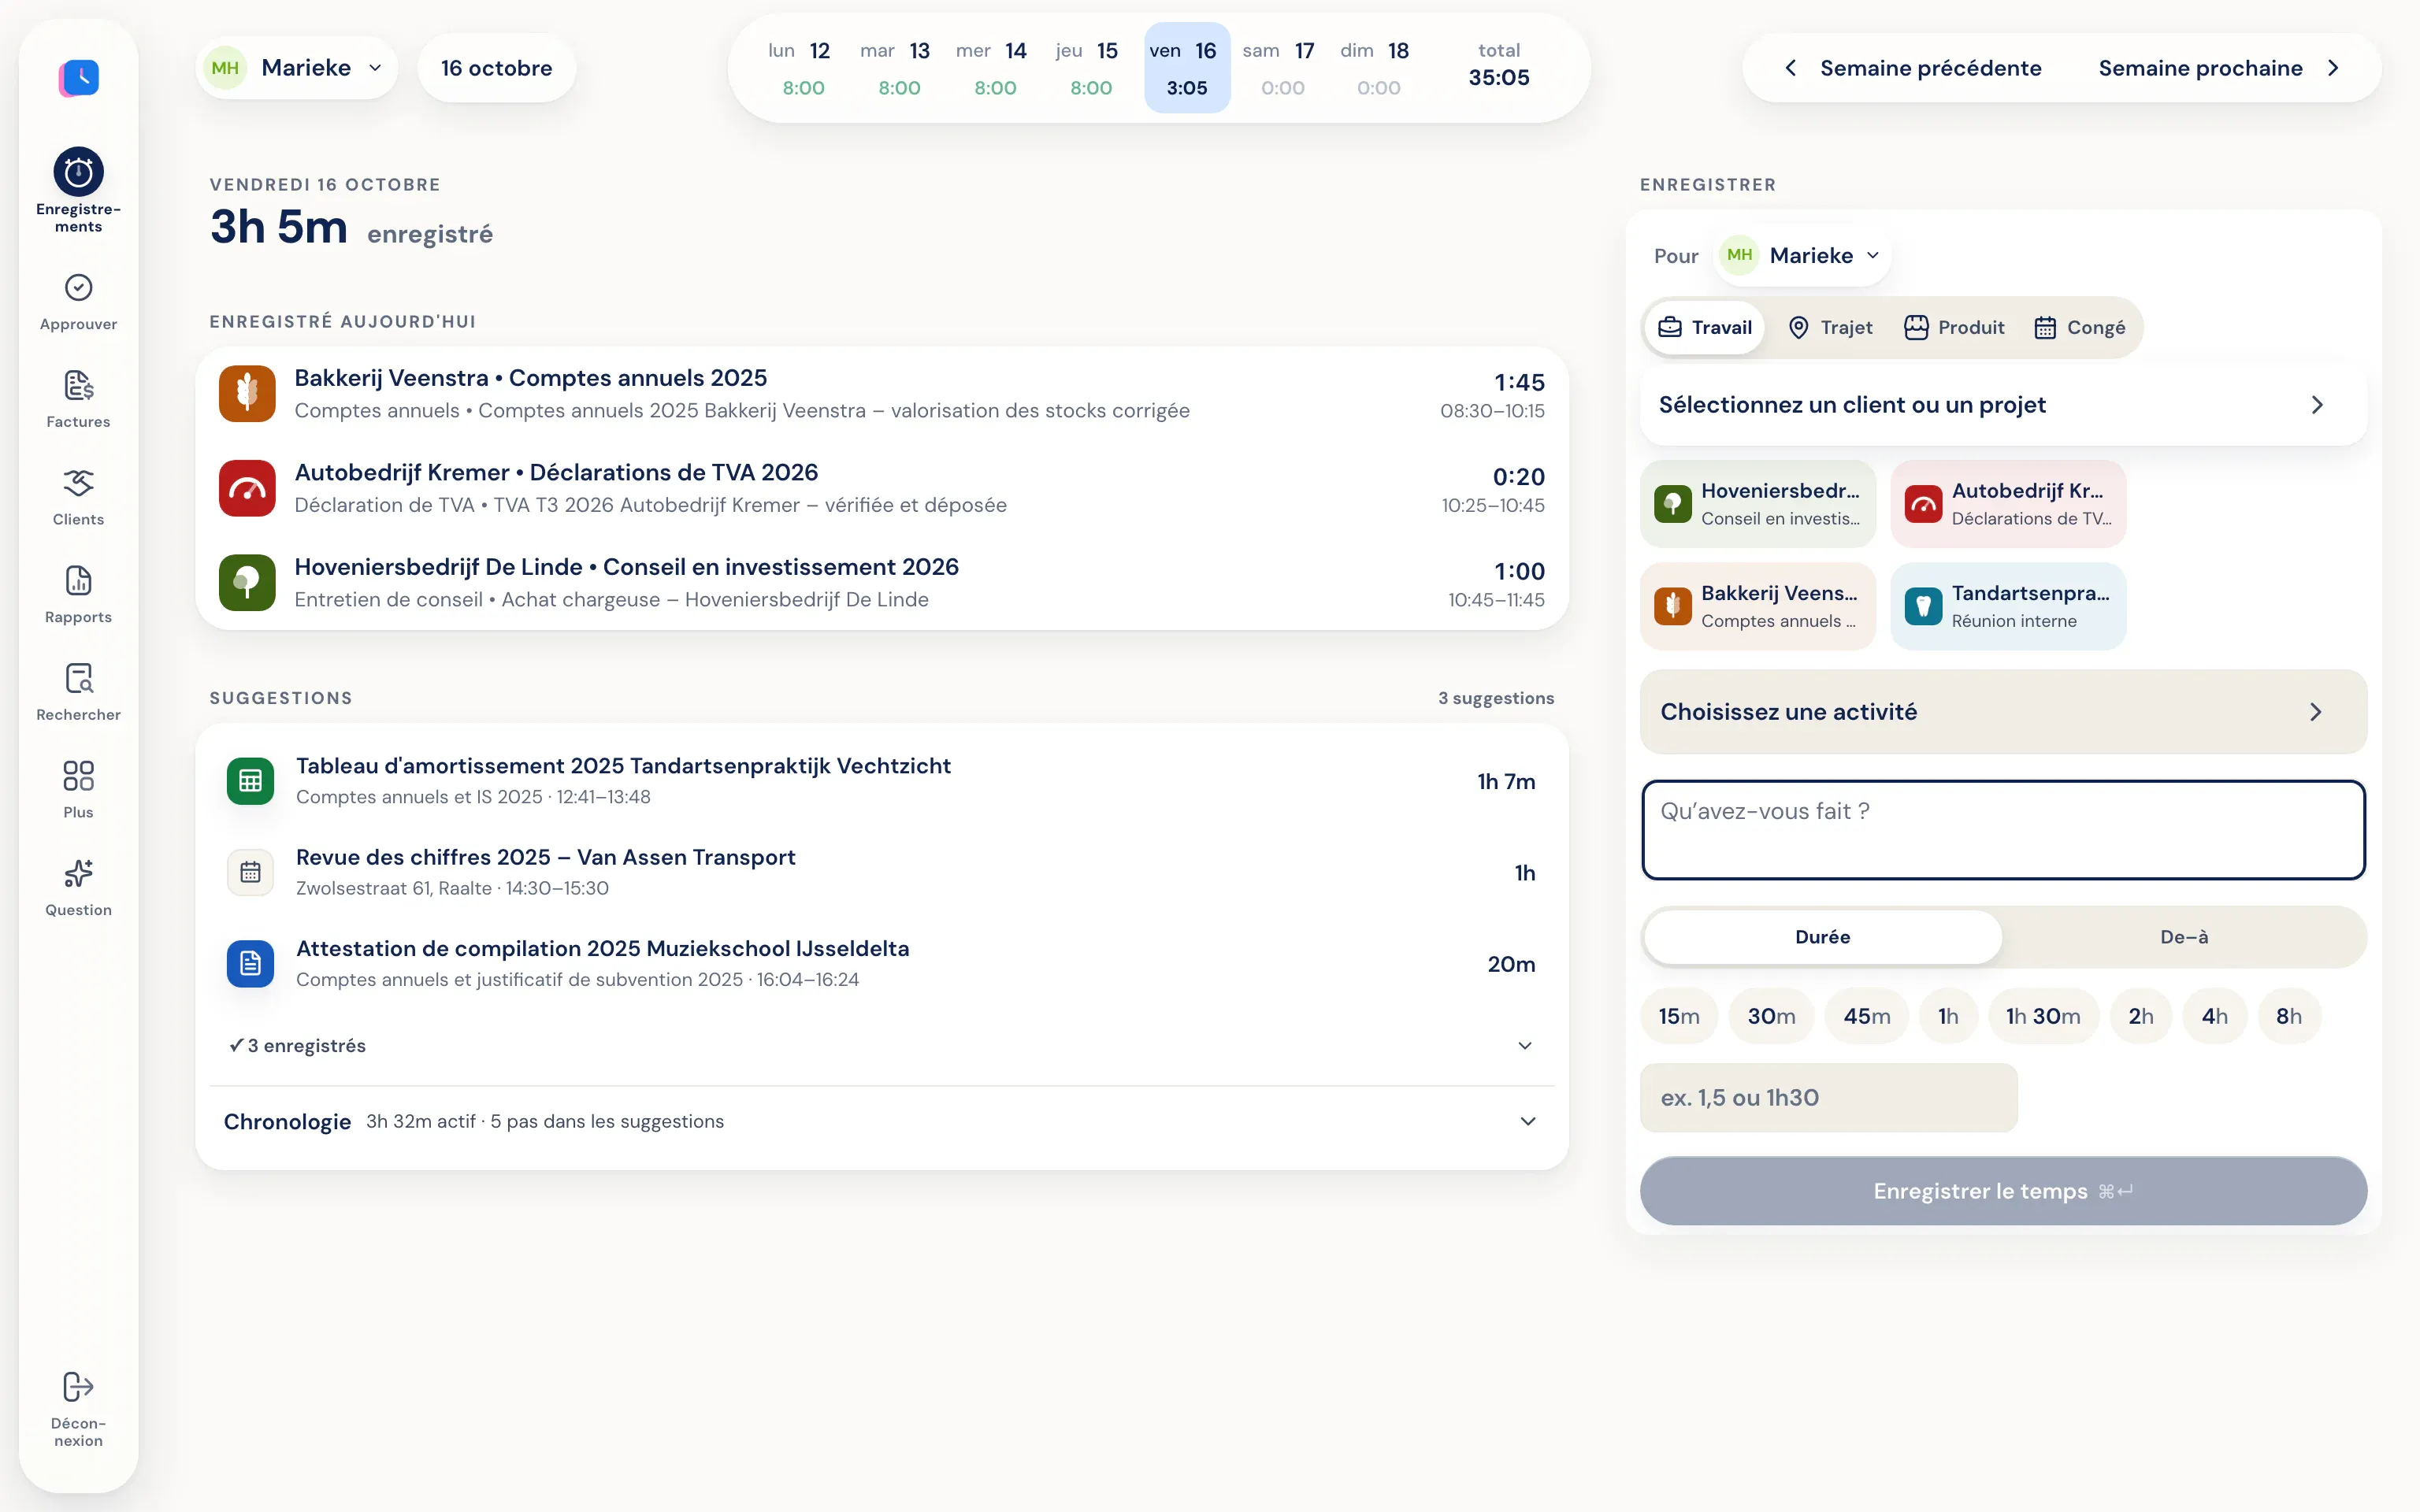
Task: Open Rapports in the sidebar
Action: pos(78,595)
